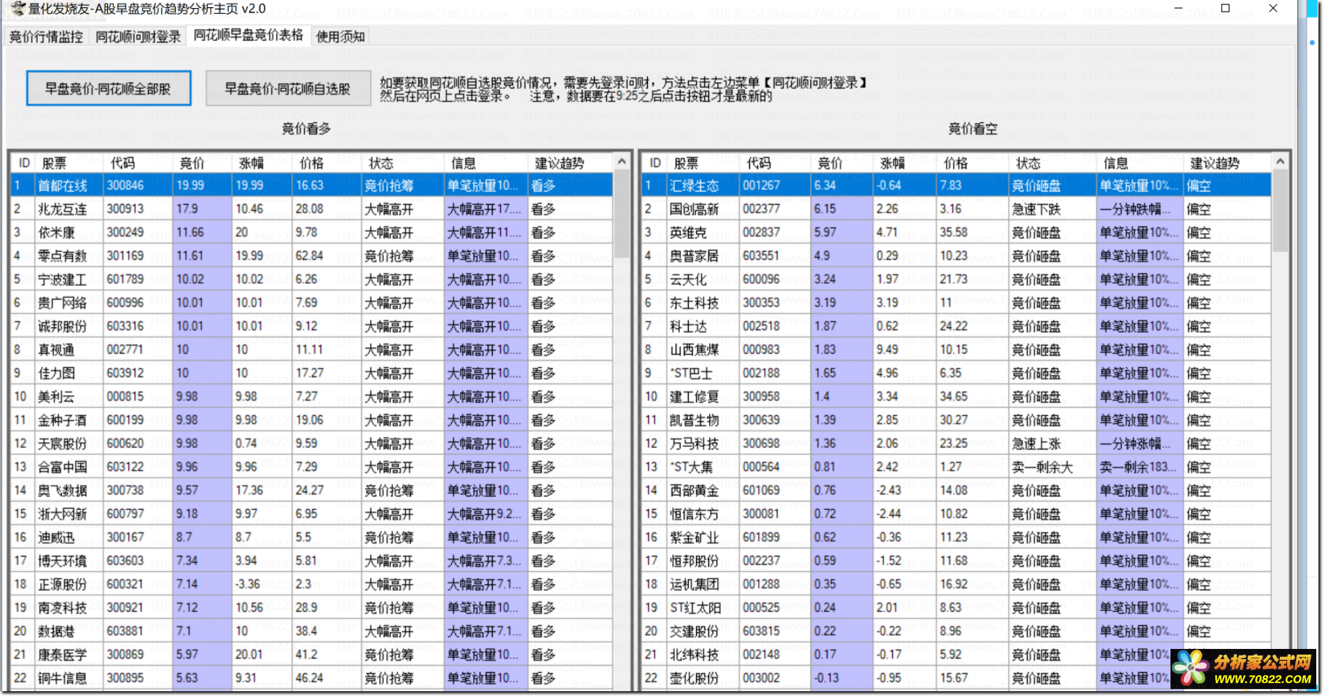Switch to 竞价行情监控 tab

click(46, 36)
